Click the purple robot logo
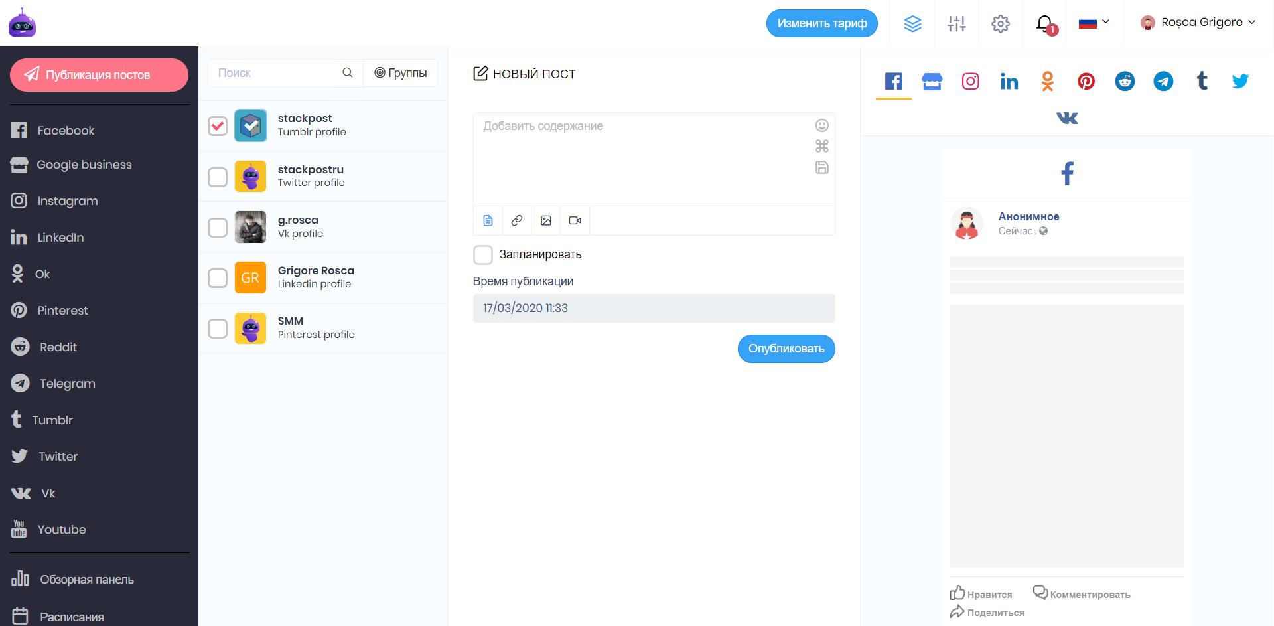Image resolution: width=1274 pixels, height=626 pixels. [22, 23]
